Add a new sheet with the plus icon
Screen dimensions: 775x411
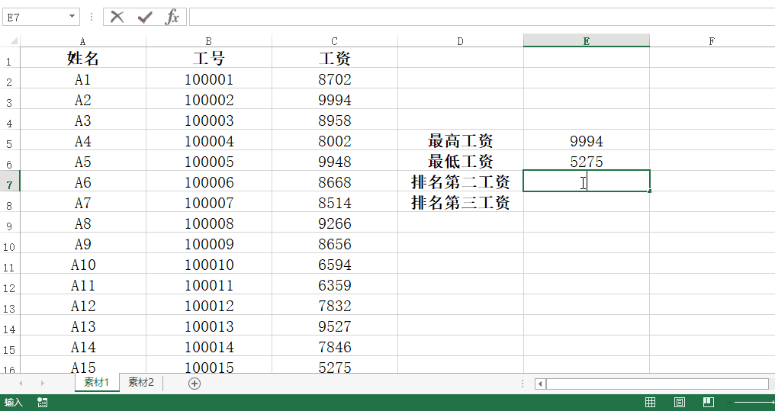[195, 384]
